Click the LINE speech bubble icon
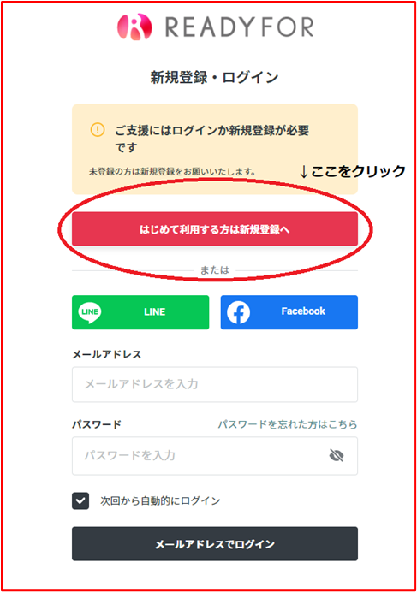Screen dimensions: 417x592 (90, 312)
